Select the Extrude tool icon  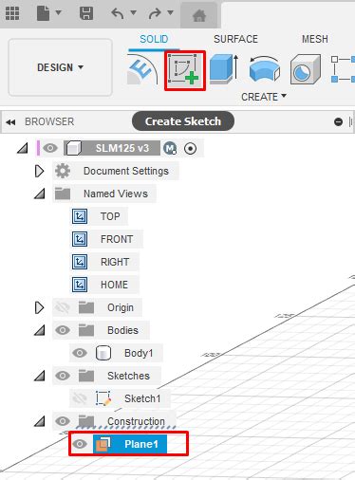[x=223, y=69]
